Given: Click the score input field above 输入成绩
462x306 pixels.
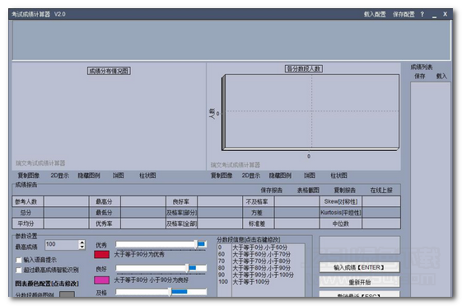Looking at the screenshot, I should (359, 245).
